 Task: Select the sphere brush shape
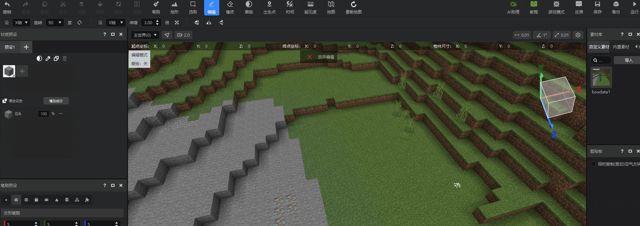click(x=26, y=200)
